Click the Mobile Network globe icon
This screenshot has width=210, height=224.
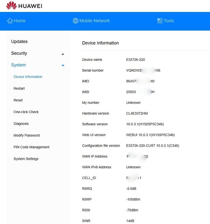pos(75,21)
